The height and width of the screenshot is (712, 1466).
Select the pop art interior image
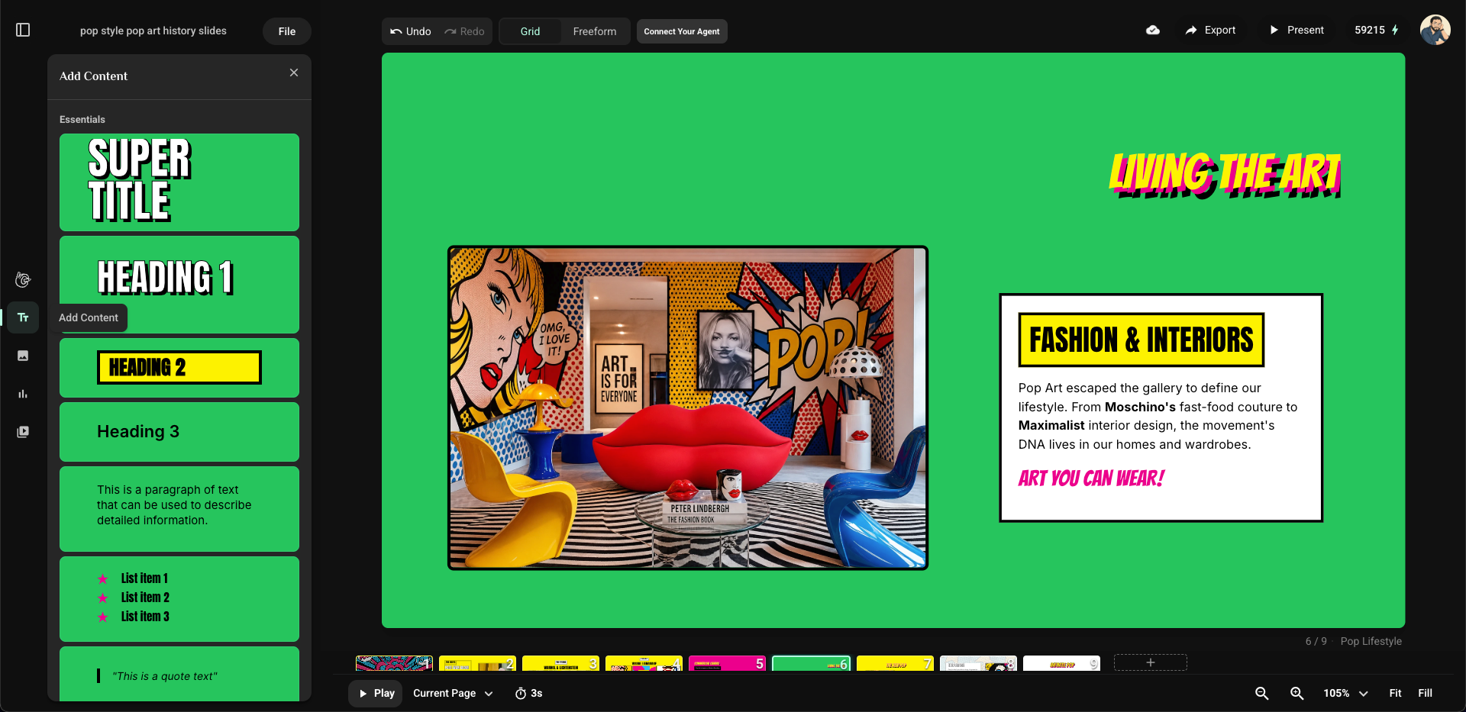(x=688, y=408)
